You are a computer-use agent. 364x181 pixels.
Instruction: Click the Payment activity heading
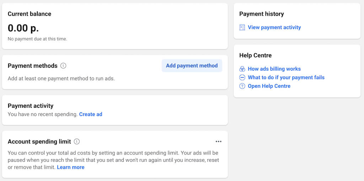click(x=31, y=106)
